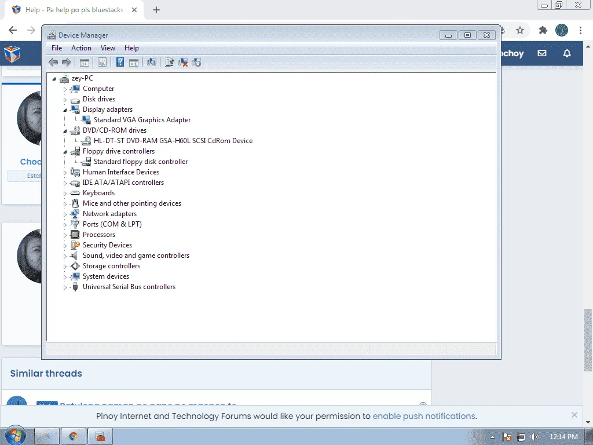The image size is (593, 445).
Task: Click the browser extensions puzzle icon
Action: coord(543,30)
